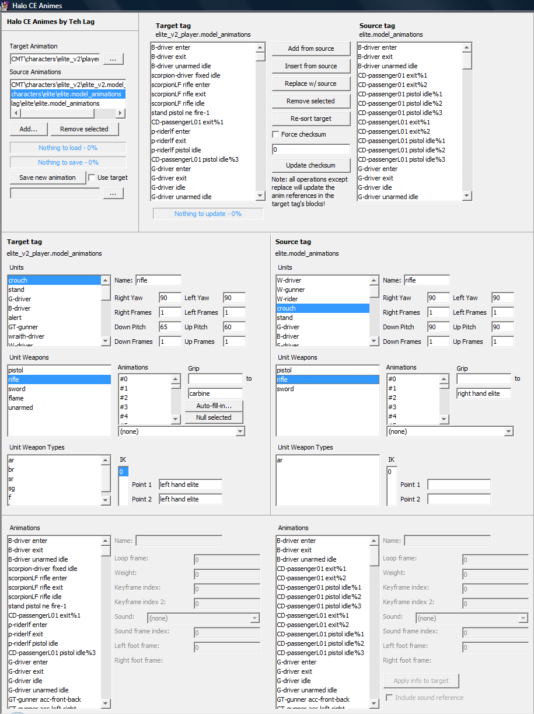Image resolution: width=534 pixels, height=714 pixels.
Task: Select 'W-gunner' in source Units list
Action: (291, 290)
